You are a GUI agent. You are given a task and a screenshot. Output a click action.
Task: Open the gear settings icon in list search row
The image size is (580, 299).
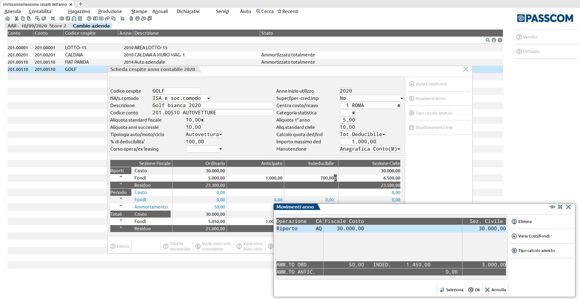coord(500,40)
